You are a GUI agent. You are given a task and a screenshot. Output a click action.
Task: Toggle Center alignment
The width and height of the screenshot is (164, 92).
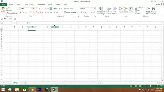pos(48,12)
